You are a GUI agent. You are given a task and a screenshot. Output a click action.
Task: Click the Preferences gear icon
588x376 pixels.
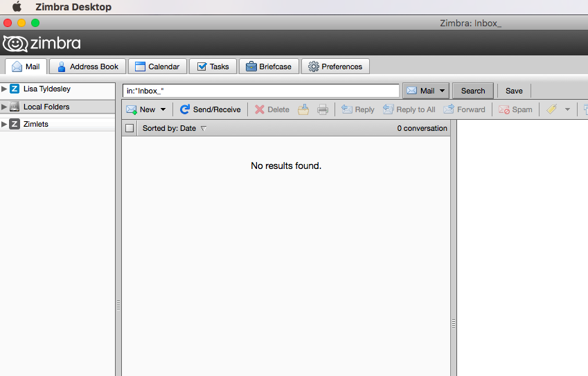tap(314, 66)
